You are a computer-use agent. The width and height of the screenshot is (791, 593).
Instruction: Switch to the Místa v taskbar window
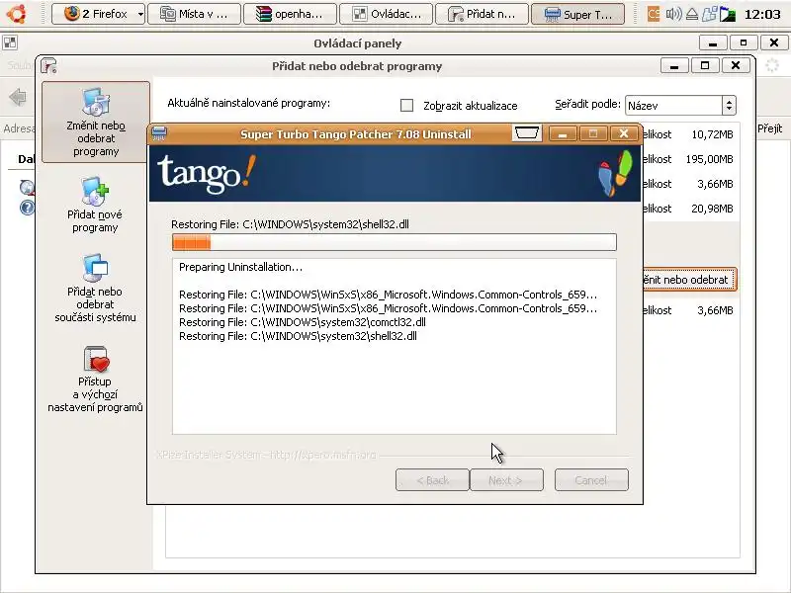(x=193, y=14)
